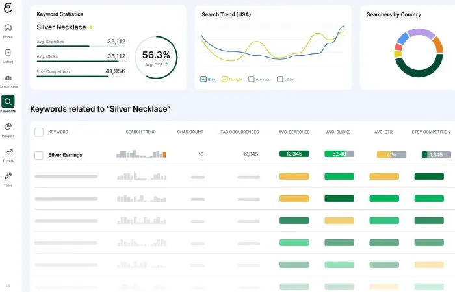This screenshot has width=455, height=292.
Task: Uncheck the Etsy trend checkbox
Action: pos(203,79)
